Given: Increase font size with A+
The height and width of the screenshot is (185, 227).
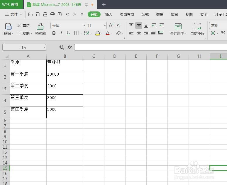Looking at the screenshot, I should click(111, 26).
